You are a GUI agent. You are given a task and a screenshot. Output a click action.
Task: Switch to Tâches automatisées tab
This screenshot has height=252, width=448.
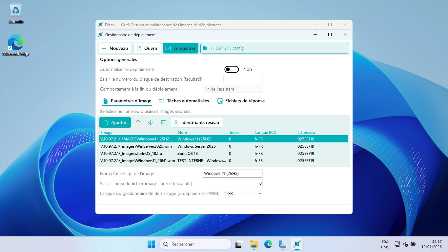coord(184,101)
